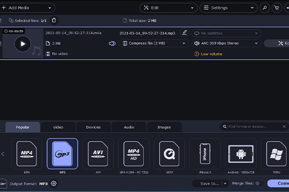Switch to the Devices tab
Image resolution: width=289 pixels, height=192 pixels.
pyautogui.click(x=93, y=127)
